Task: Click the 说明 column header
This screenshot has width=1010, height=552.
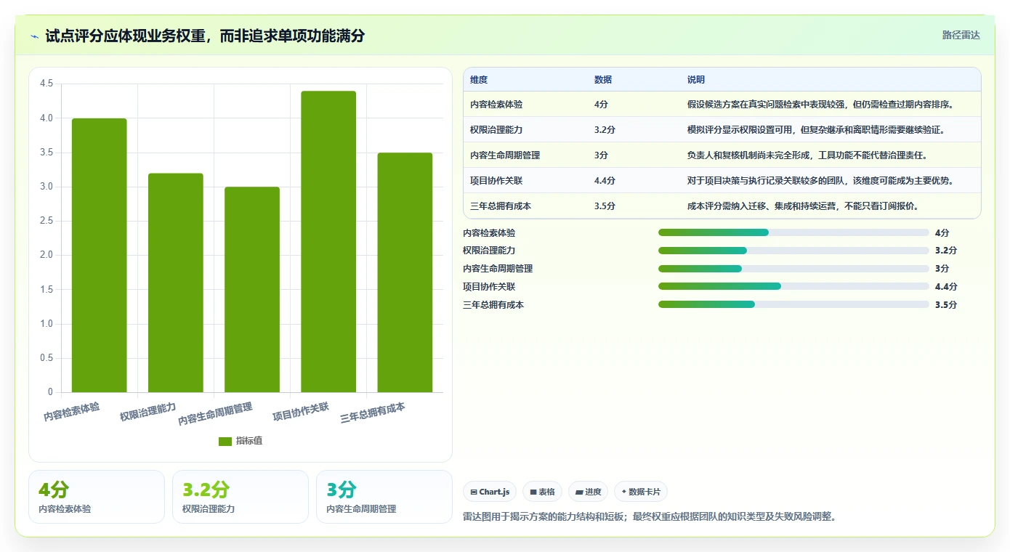Action: (696, 79)
